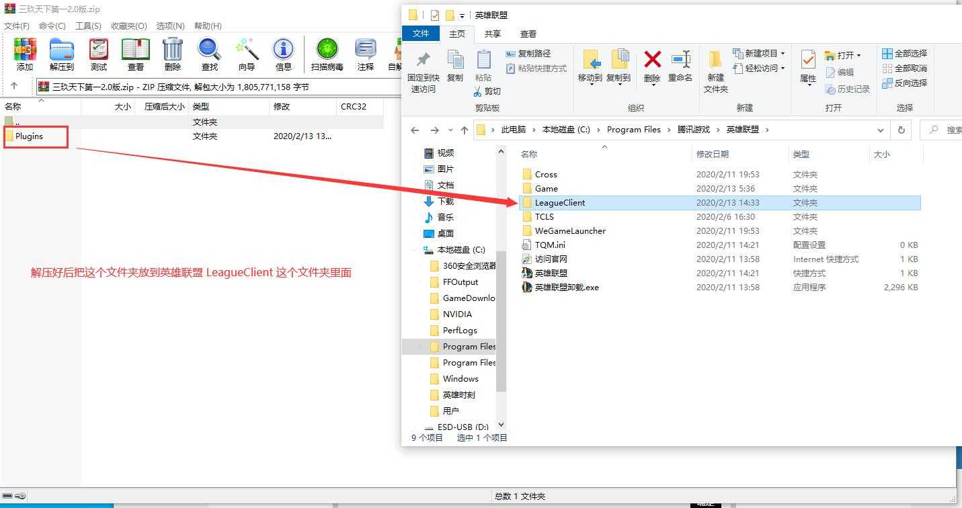Switch to the 查看 ribbon tab
This screenshot has width=962, height=508.
coord(528,34)
